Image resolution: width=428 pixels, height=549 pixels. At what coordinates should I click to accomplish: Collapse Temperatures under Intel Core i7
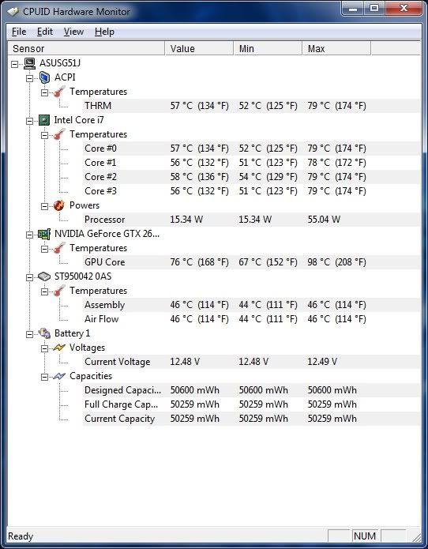tap(44, 135)
